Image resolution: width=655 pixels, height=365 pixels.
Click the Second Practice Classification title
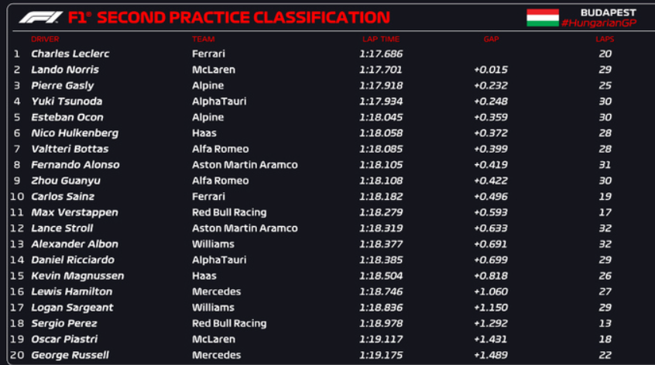pos(240,17)
